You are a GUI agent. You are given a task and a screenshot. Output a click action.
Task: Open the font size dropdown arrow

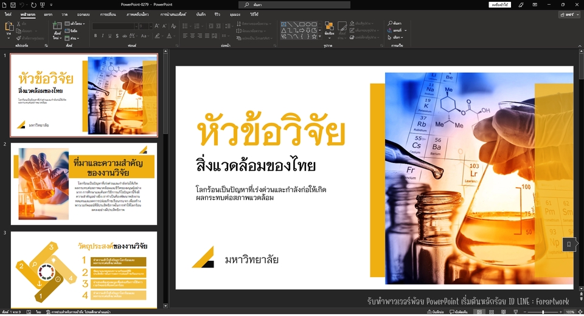(150, 26)
